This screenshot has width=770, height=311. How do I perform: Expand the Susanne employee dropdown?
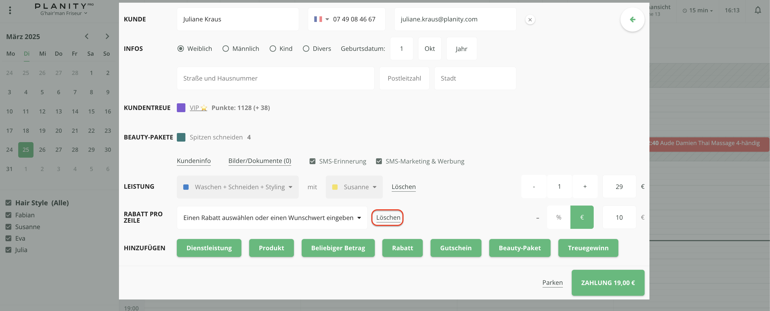coord(354,187)
